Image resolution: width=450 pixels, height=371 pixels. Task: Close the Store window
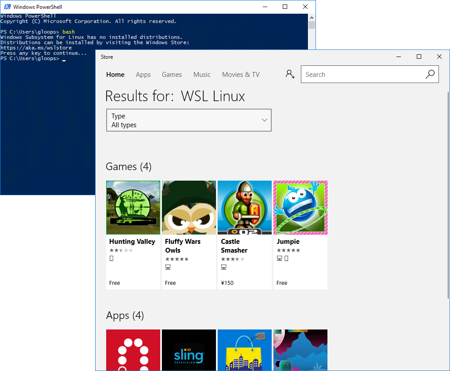coord(439,57)
